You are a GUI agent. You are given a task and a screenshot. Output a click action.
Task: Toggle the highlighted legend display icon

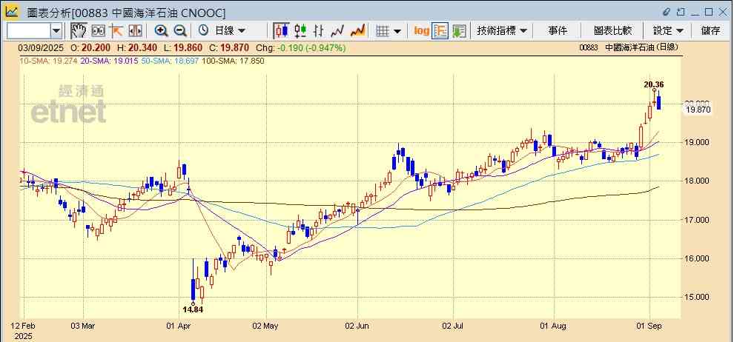point(440,31)
